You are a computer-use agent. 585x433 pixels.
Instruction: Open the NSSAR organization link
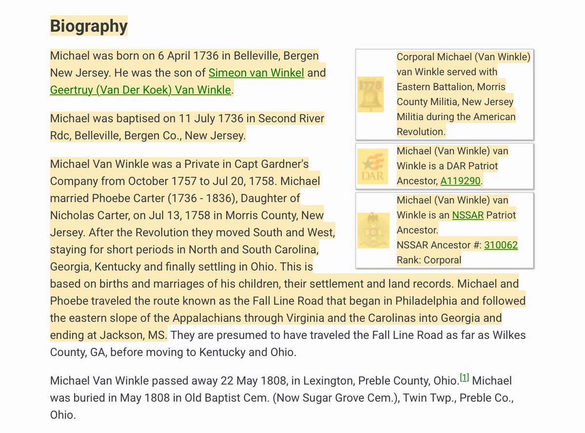(468, 215)
